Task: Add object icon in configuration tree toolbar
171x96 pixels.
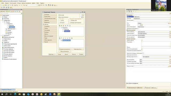Action: pos(7,11)
